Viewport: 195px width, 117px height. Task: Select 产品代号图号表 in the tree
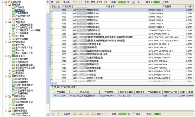[23, 16]
